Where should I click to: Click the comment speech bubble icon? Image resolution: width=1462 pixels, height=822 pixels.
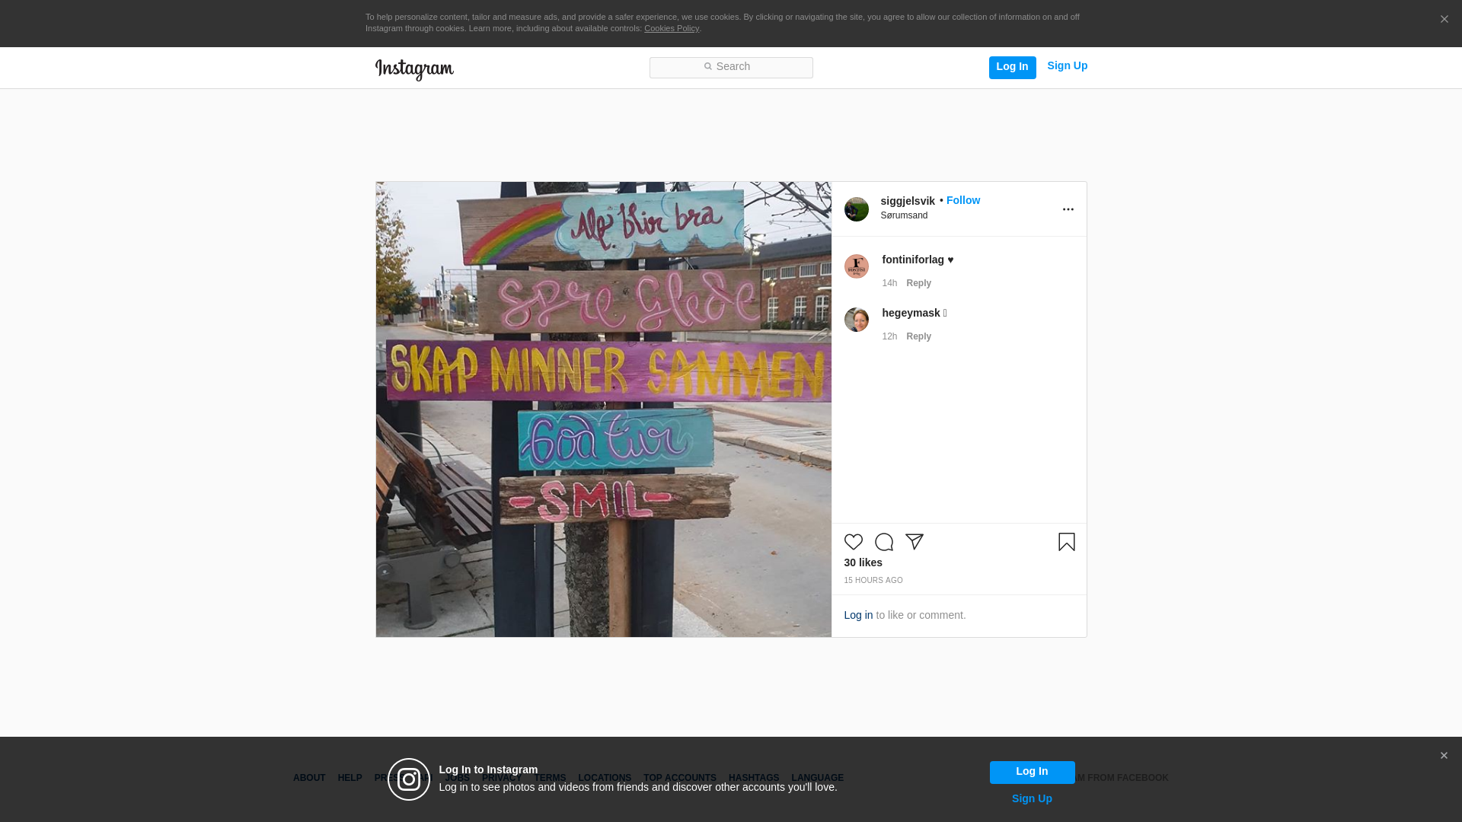[x=883, y=542]
